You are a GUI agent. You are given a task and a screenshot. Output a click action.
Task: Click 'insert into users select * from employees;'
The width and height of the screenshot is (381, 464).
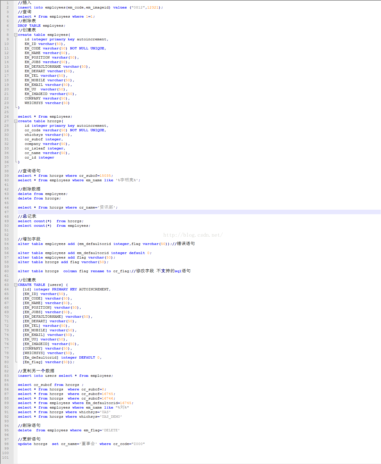click(x=66, y=376)
